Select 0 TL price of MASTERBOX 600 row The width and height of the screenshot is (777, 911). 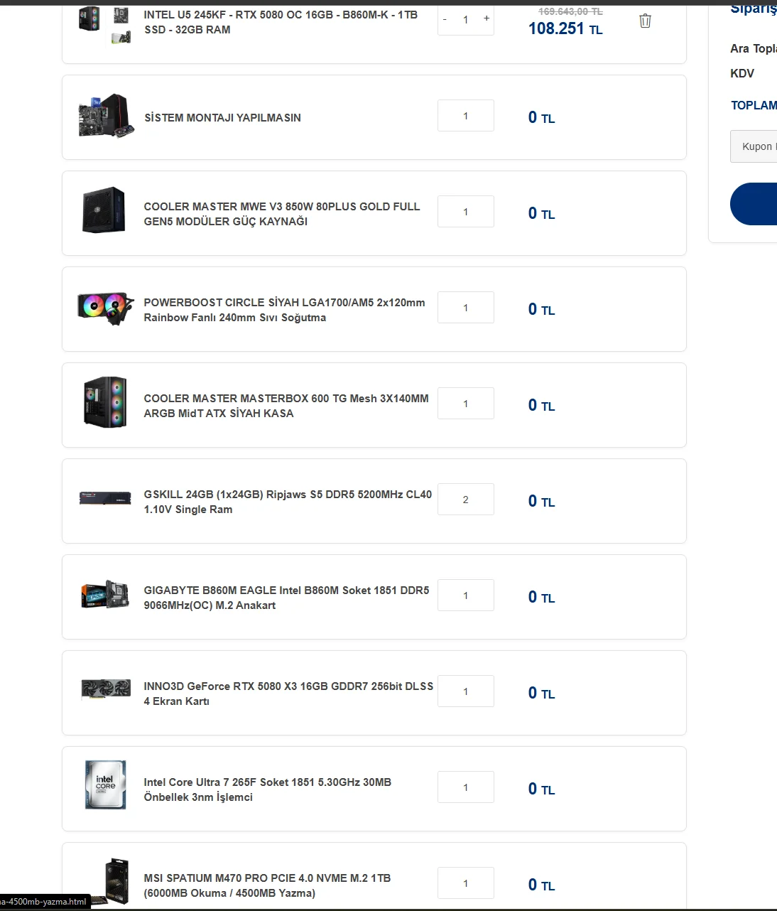(x=541, y=406)
